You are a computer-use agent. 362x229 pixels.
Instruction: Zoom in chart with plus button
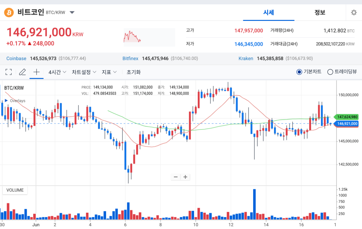[x=185, y=177]
